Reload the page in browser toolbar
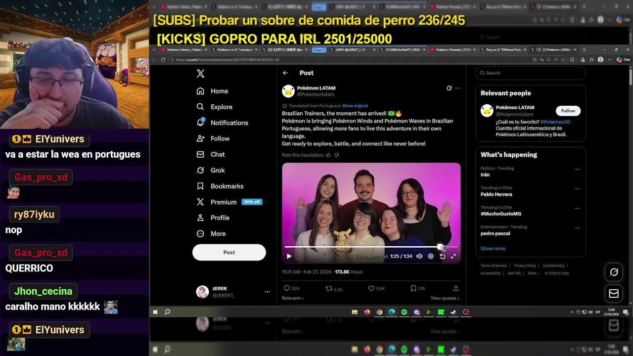633x356 pixels. point(163,59)
